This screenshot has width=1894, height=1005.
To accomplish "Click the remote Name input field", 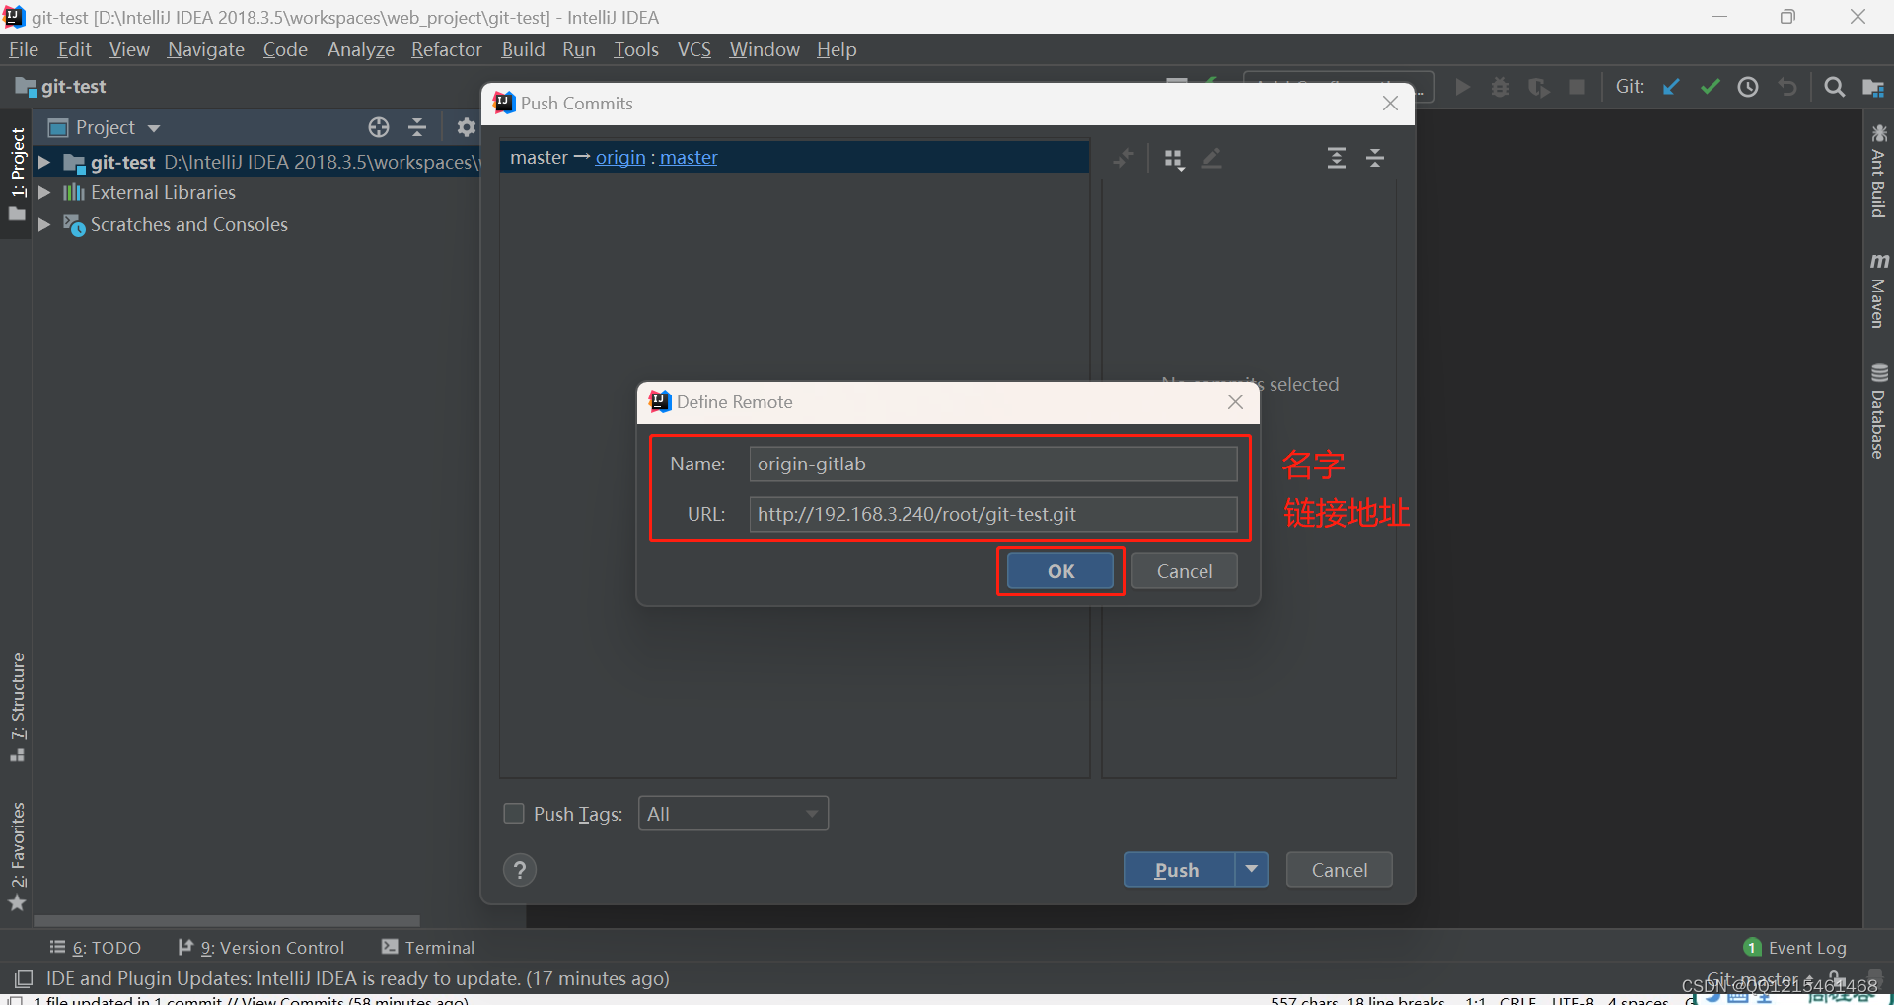I will pyautogui.click(x=993, y=464).
